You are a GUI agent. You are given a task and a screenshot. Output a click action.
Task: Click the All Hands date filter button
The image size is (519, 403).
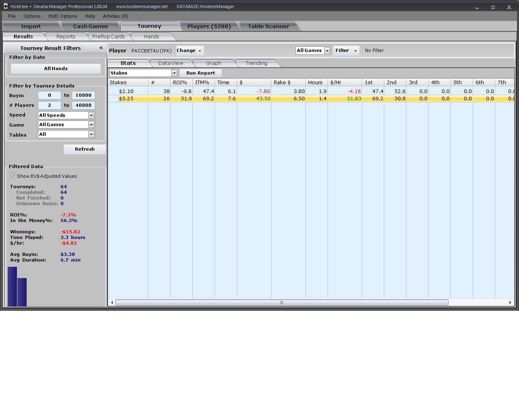coord(56,69)
